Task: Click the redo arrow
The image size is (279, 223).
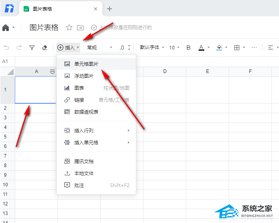Action: click(19, 47)
